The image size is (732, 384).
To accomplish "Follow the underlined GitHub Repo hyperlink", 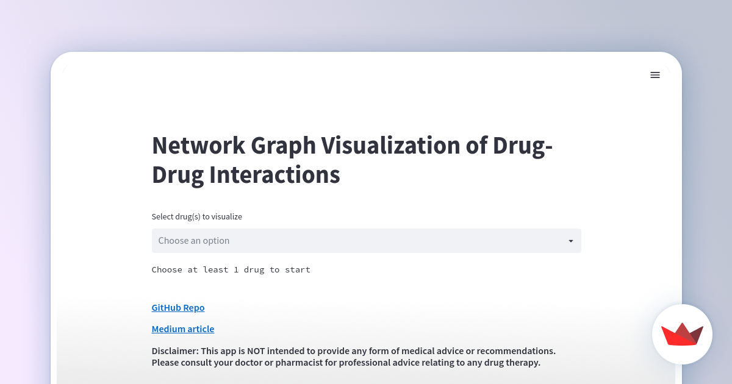I will click(178, 307).
